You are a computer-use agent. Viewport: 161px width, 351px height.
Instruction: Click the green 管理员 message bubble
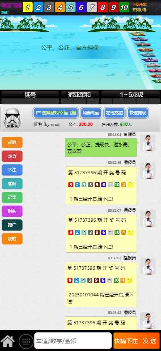coord(101,148)
